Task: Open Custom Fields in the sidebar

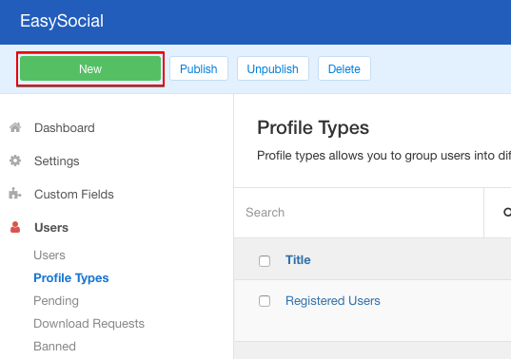Action: [74, 194]
